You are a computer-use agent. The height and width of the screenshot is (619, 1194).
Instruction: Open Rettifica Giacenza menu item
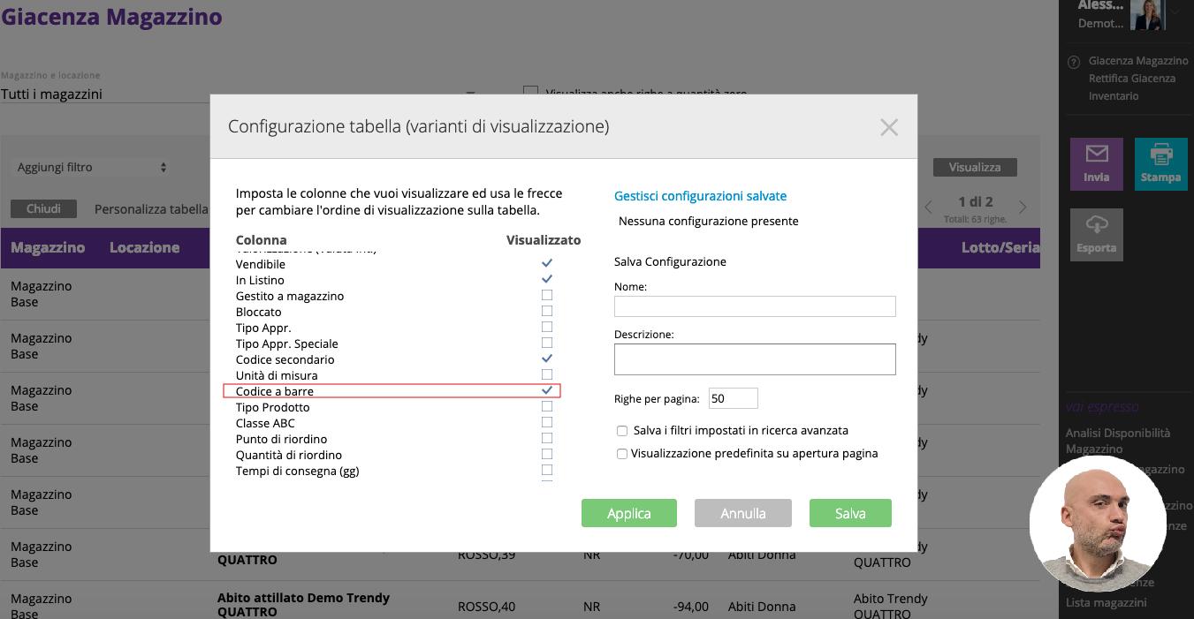point(1131,79)
